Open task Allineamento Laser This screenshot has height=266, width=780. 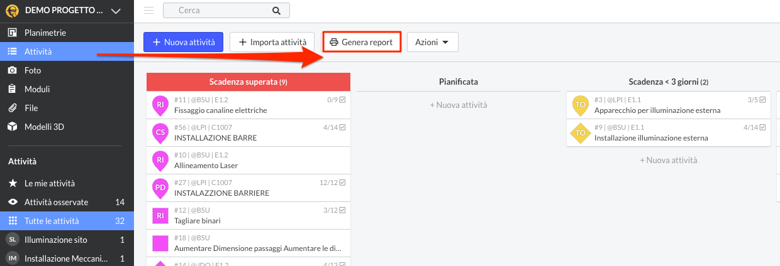tap(248, 161)
